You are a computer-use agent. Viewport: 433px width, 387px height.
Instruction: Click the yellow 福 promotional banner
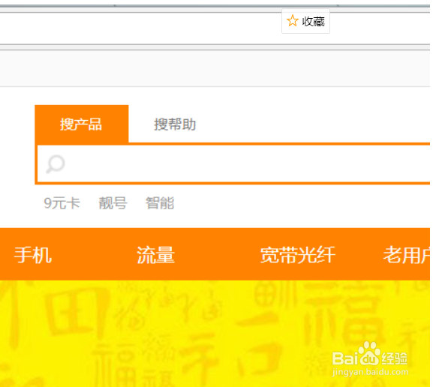(215, 334)
